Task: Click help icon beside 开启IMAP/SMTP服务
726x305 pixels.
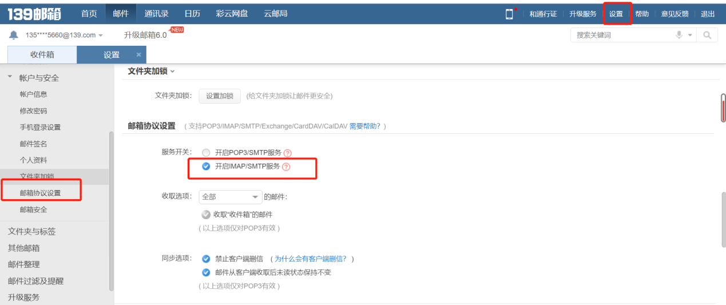Action: point(286,167)
